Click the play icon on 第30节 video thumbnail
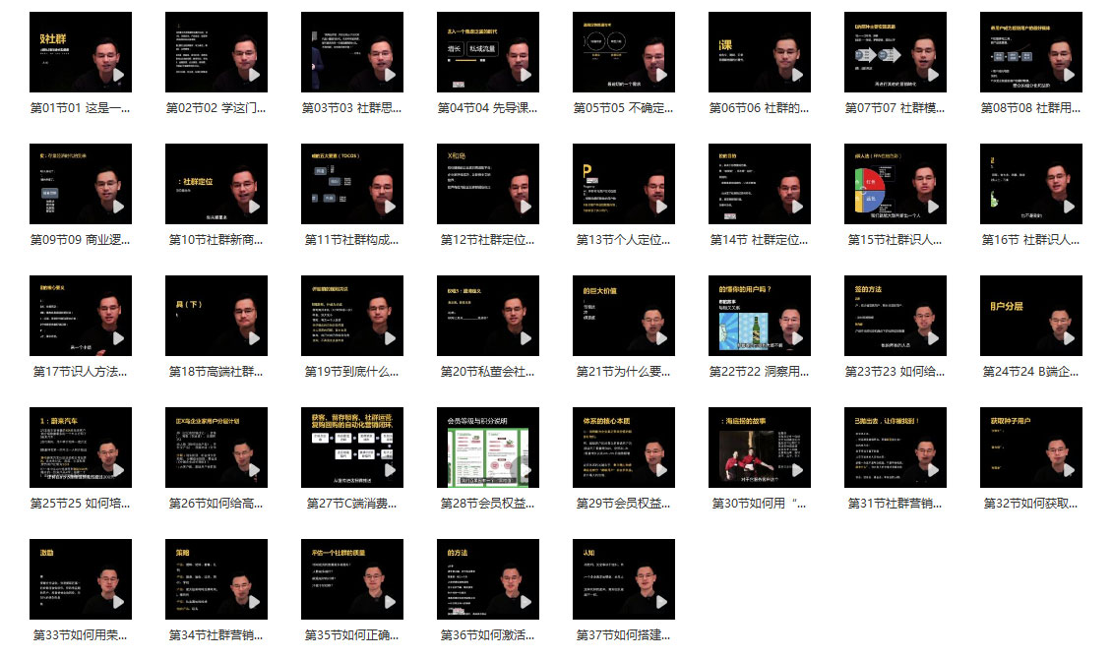The width and height of the screenshot is (1112, 658). [x=797, y=470]
